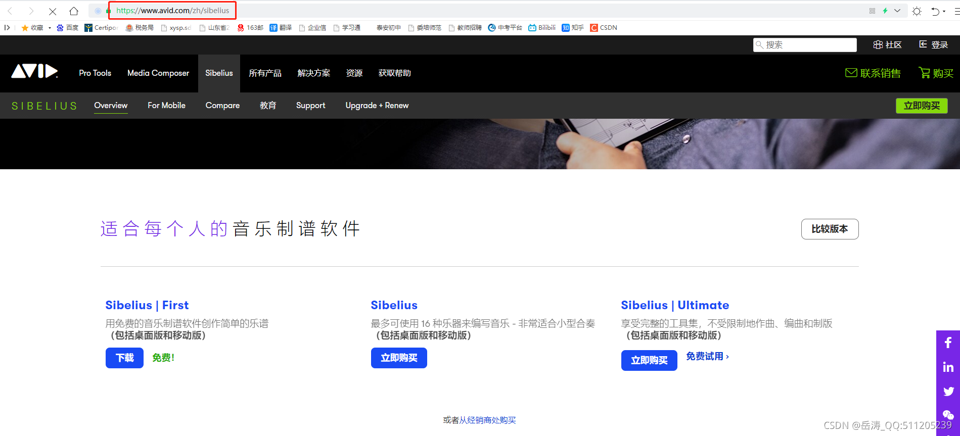Open the Bilibili bookmark
This screenshot has width=960, height=436.
pyautogui.click(x=542, y=28)
